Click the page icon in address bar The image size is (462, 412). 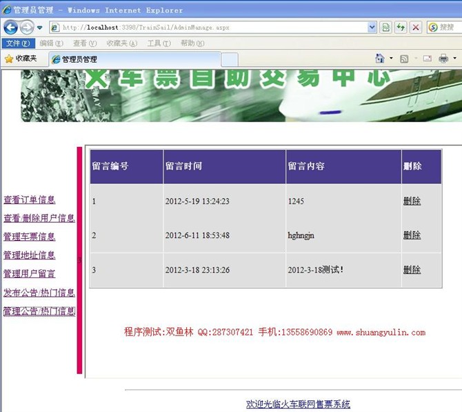click(54, 28)
